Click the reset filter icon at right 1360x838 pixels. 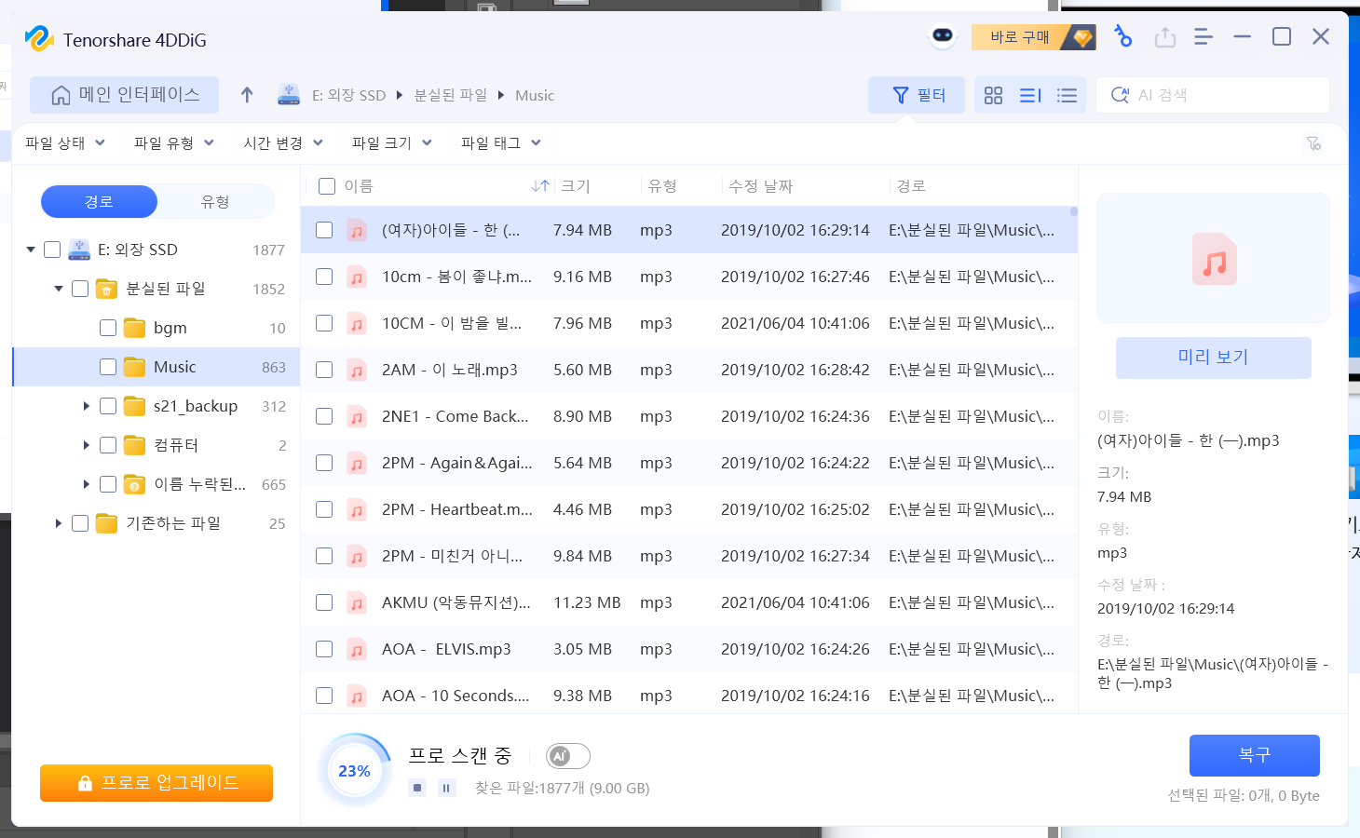[1313, 143]
